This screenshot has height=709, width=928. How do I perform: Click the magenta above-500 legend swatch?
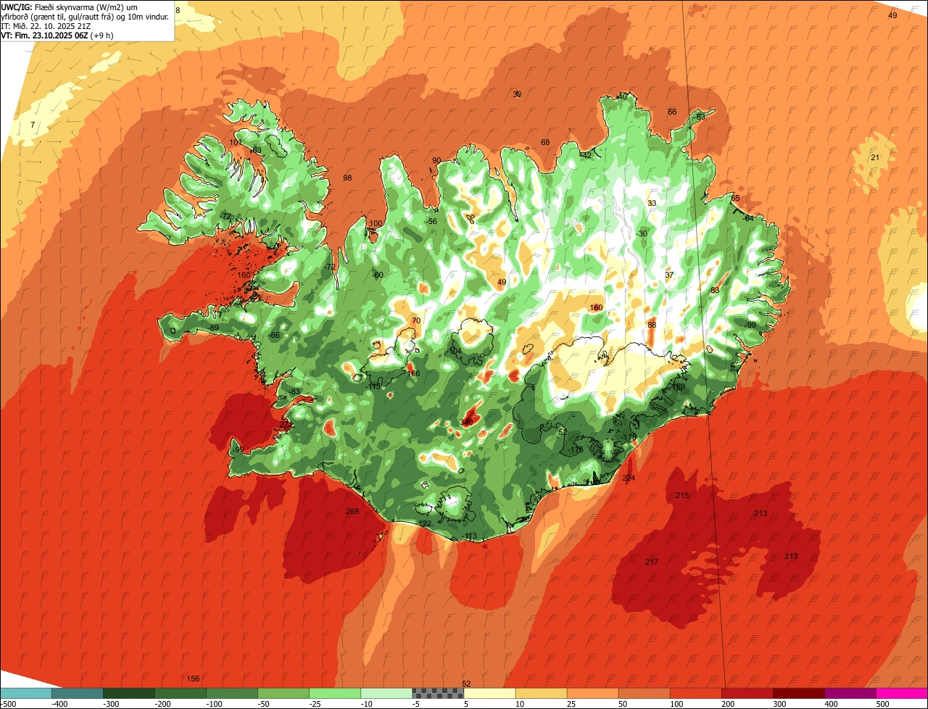coord(901,693)
